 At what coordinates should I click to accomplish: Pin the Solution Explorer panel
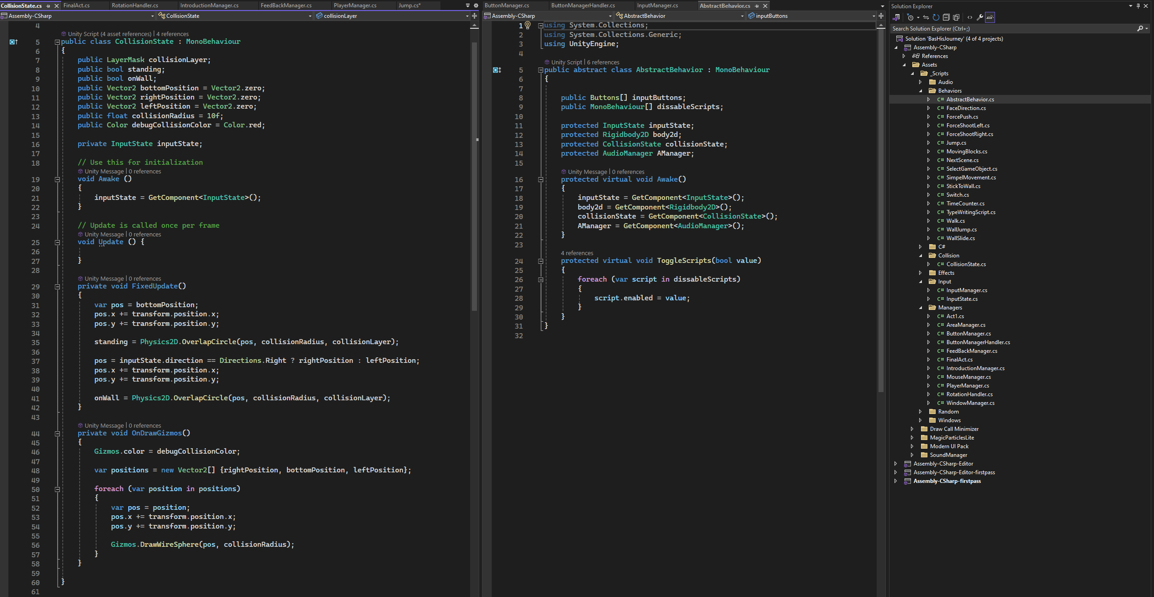point(1138,6)
